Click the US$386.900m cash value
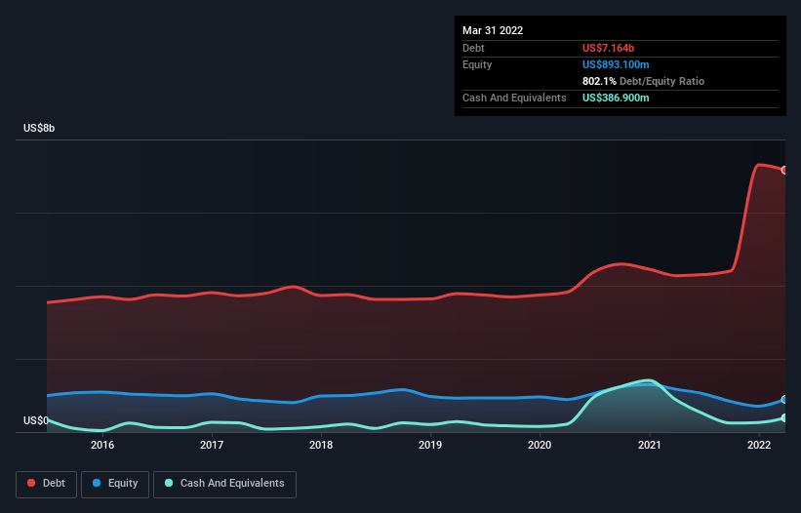 616,98
